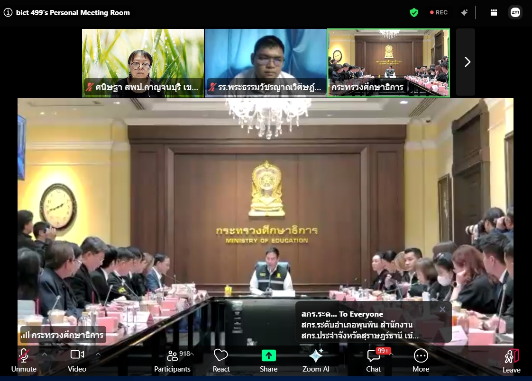Open the View layout grid icon
This screenshot has width=532, height=381.
[494, 12]
